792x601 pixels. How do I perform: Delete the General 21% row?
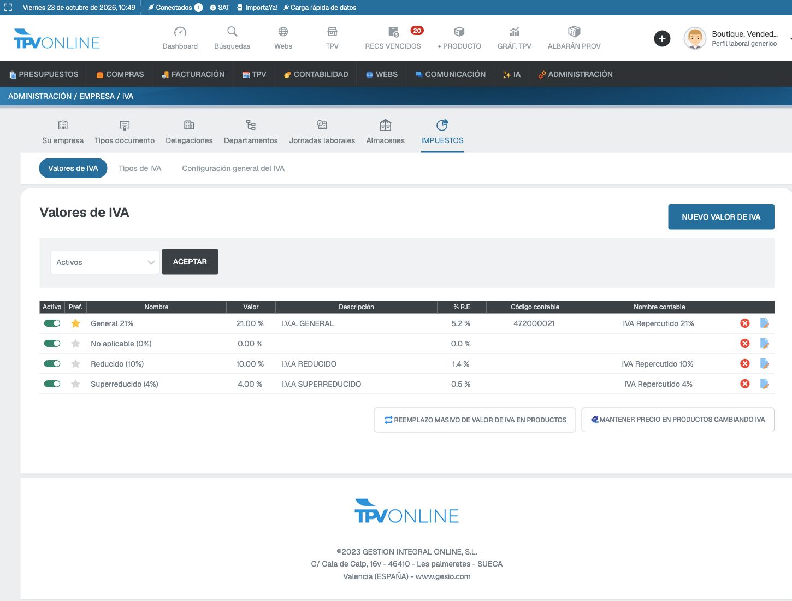(x=744, y=323)
